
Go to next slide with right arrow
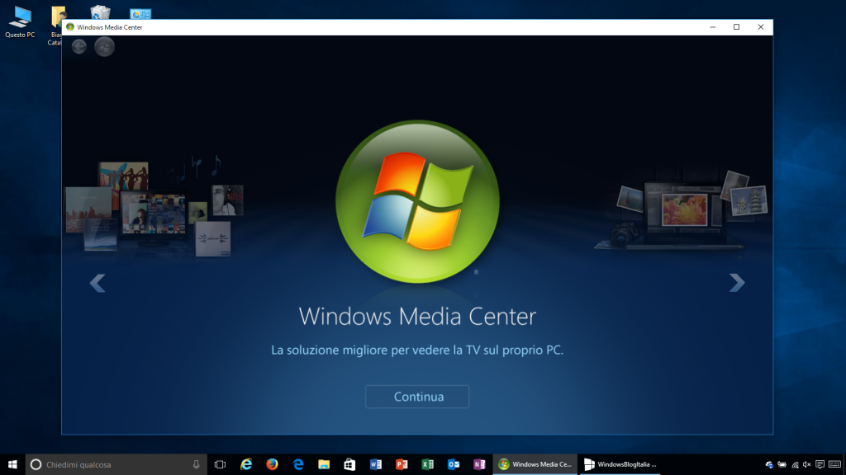coord(736,283)
